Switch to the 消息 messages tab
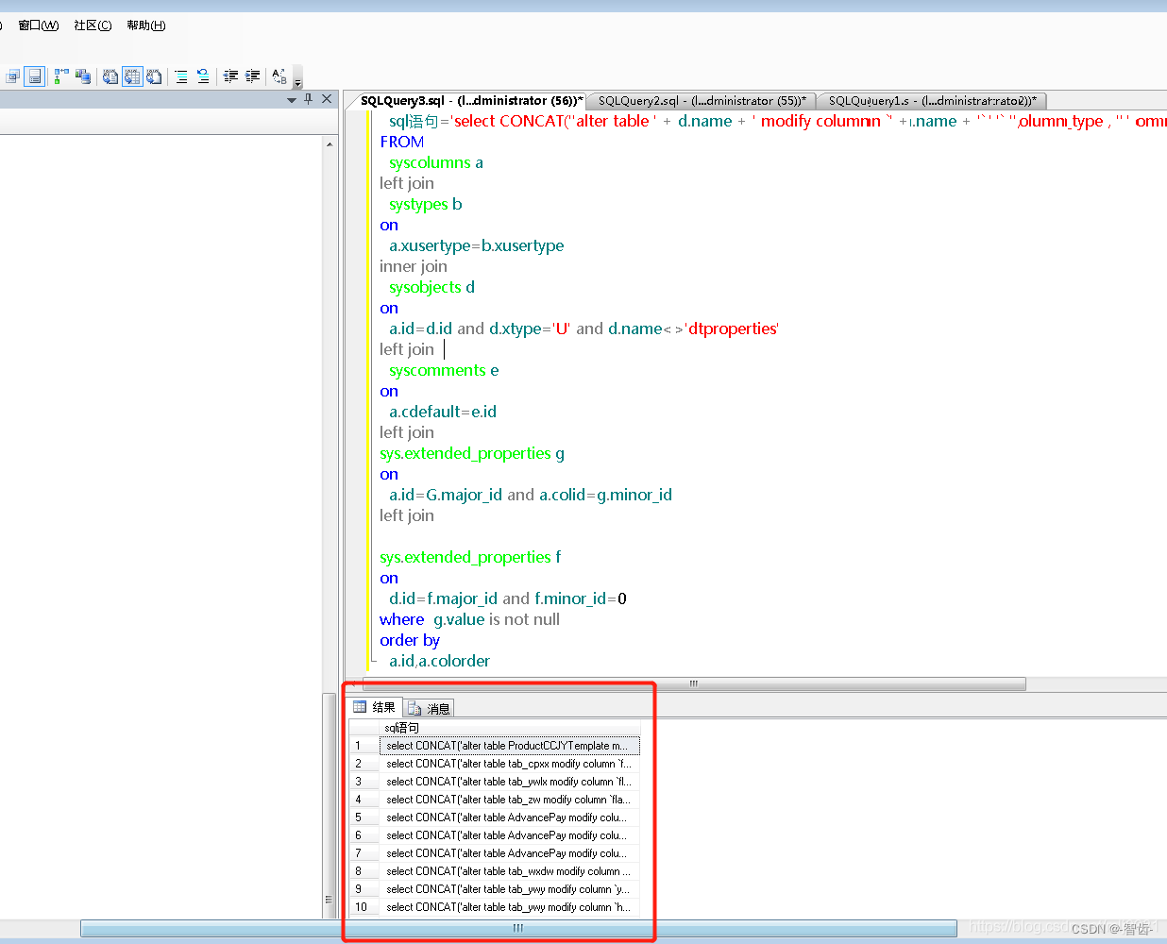This screenshot has width=1167, height=944. pyautogui.click(x=429, y=707)
